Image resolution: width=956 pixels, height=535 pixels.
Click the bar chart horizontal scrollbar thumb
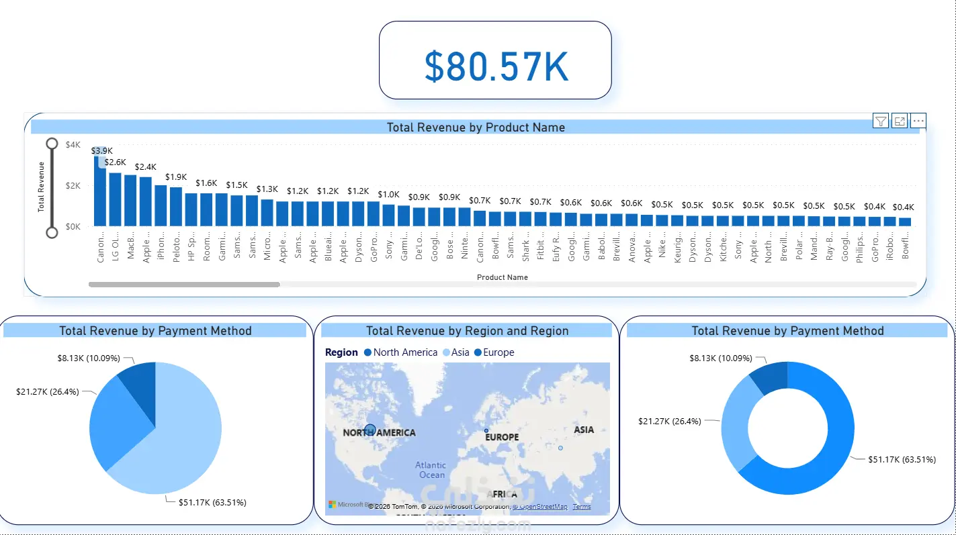point(184,285)
